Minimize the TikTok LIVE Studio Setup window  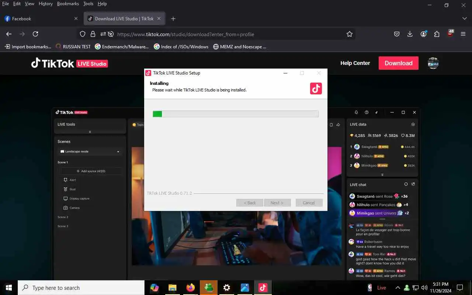(285, 73)
